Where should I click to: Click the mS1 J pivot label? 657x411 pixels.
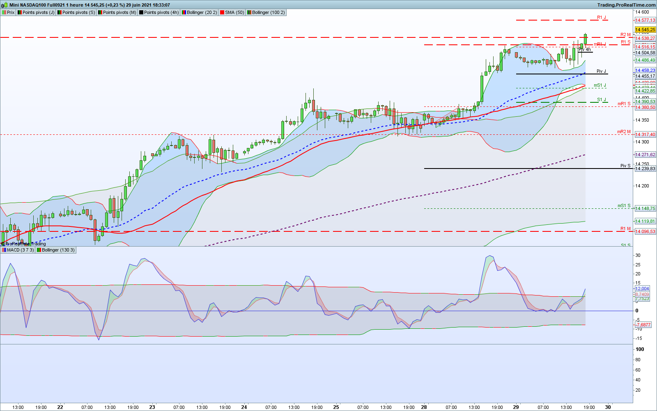coord(600,85)
